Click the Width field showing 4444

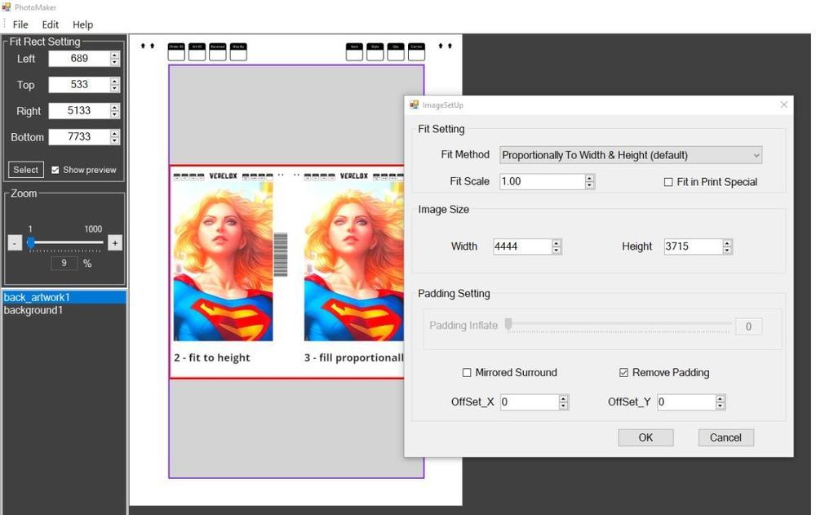click(x=522, y=246)
